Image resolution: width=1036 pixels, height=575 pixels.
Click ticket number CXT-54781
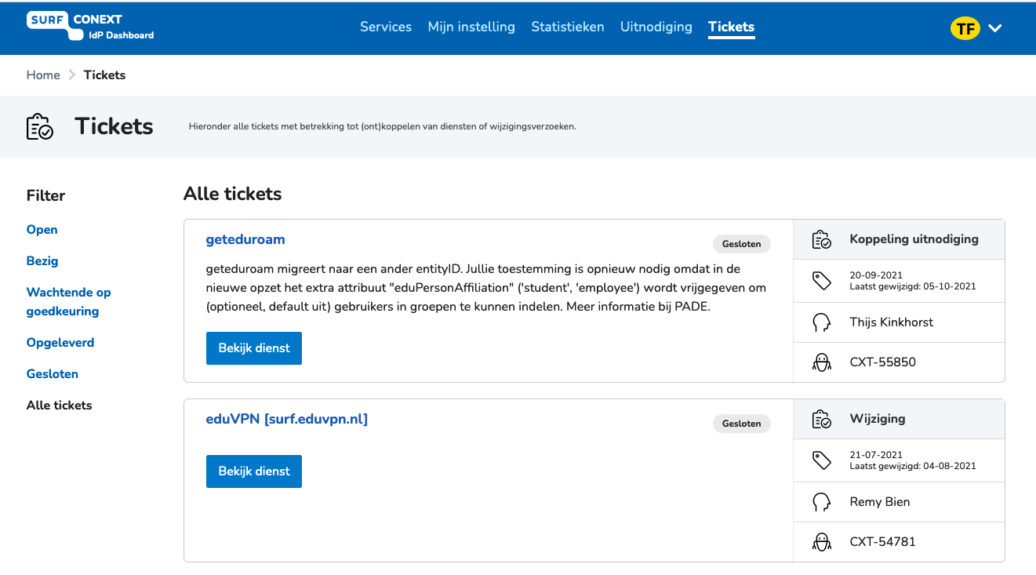pos(883,542)
